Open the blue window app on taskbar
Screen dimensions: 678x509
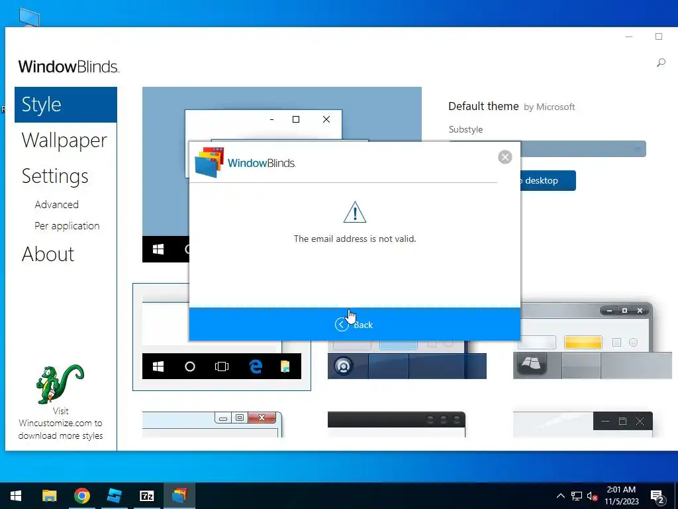pos(114,496)
